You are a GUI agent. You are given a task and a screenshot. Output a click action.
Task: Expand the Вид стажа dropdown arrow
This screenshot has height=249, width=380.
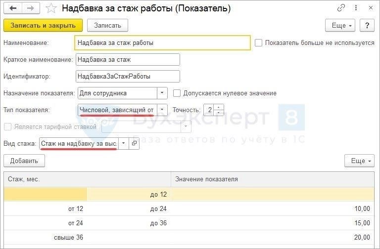pyautogui.click(x=124, y=143)
